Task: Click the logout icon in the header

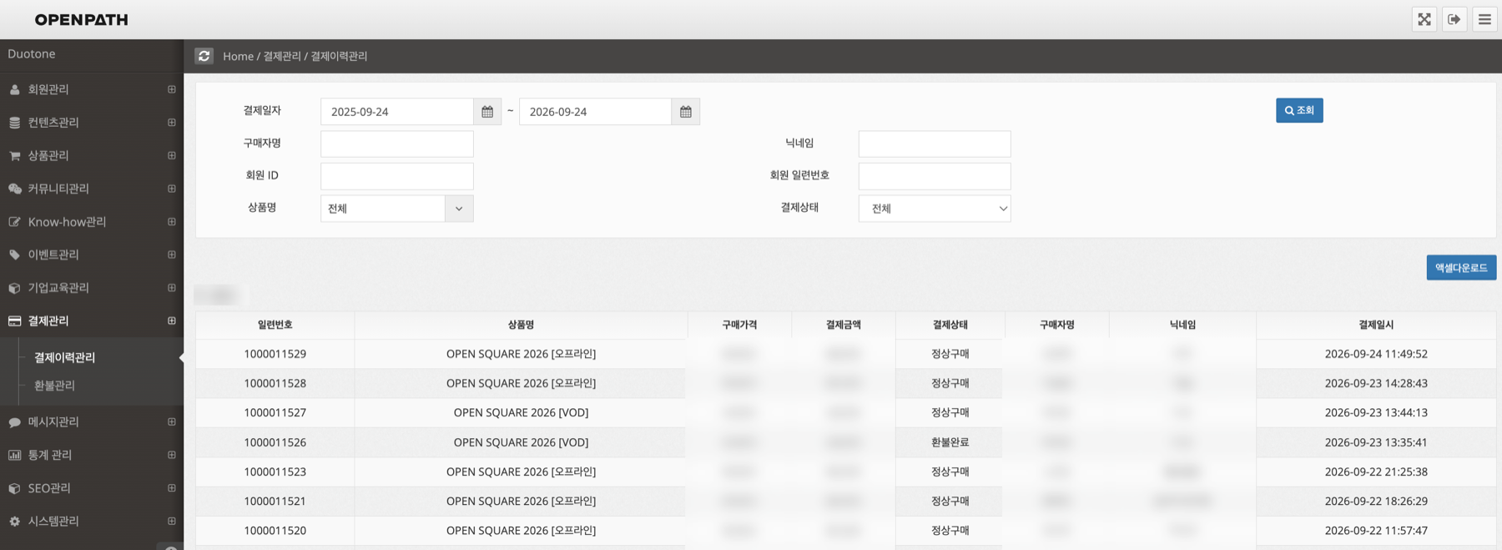Action: coord(1454,19)
